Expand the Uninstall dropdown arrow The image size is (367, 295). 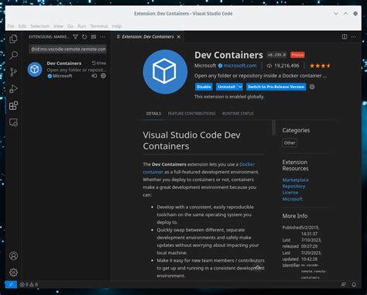pos(240,87)
